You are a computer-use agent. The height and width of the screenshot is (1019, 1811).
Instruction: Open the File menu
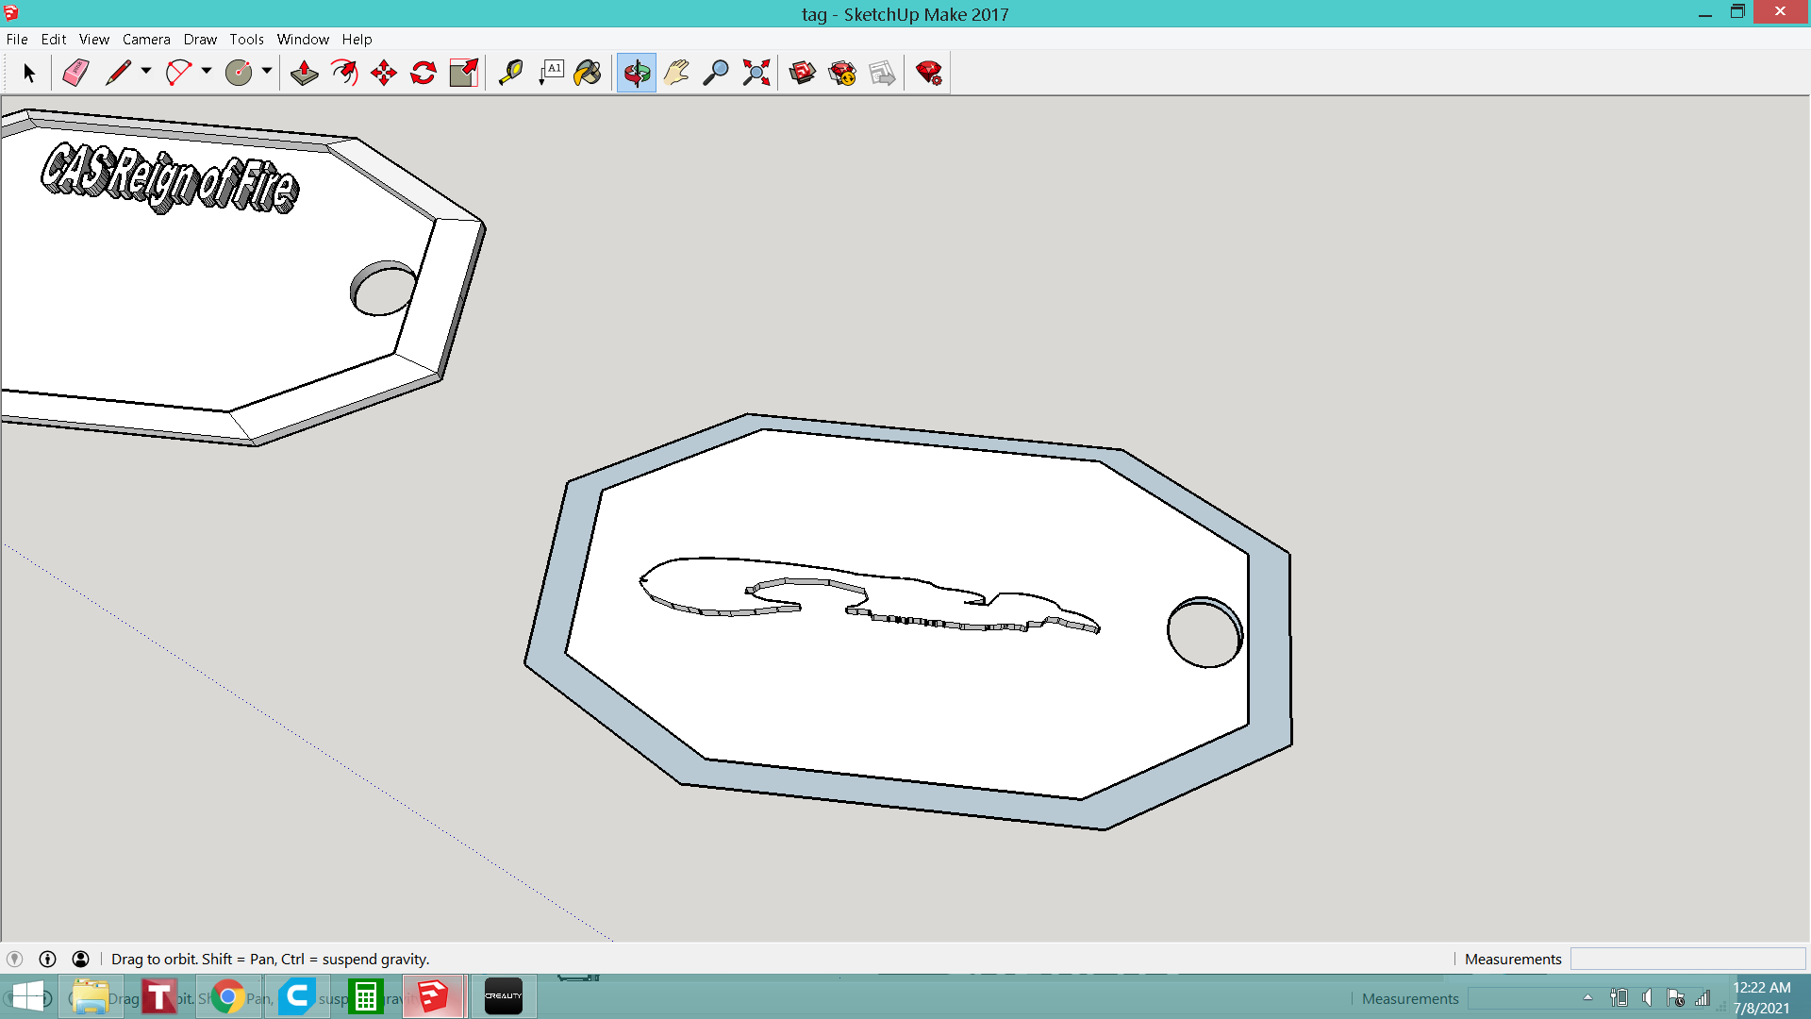tap(17, 40)
